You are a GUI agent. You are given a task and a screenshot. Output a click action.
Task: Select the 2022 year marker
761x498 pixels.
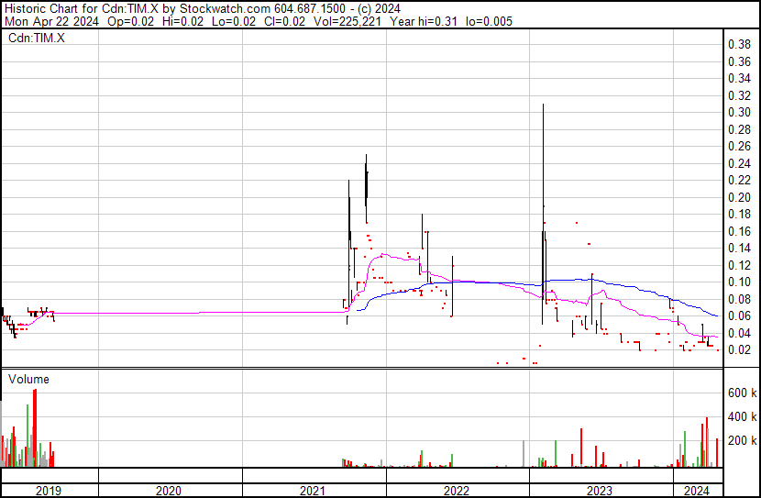pos(456,491)
